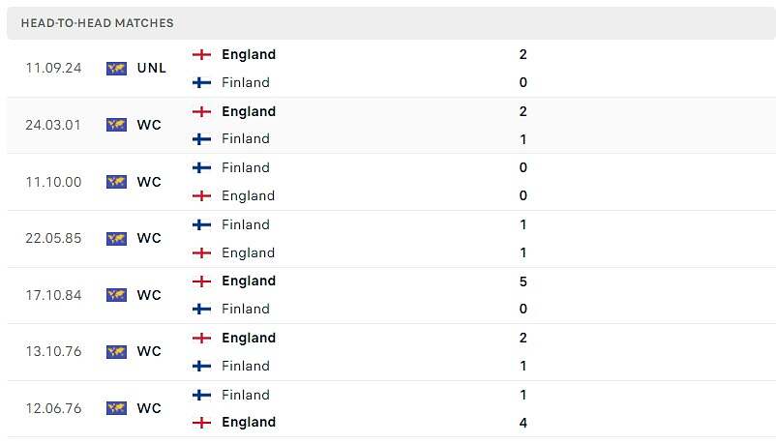
Task: Select WC label for 22.05.85 match
Action: point(149,238)
